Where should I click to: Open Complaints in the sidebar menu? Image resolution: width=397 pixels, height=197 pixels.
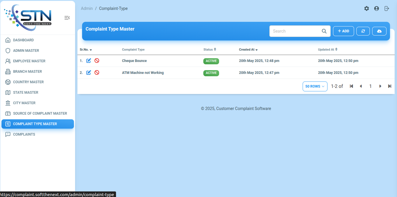(x=24, y=134)
